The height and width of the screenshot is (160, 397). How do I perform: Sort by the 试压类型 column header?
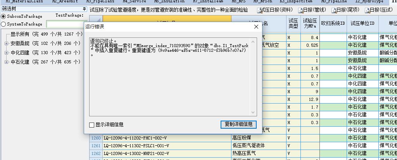293,24
